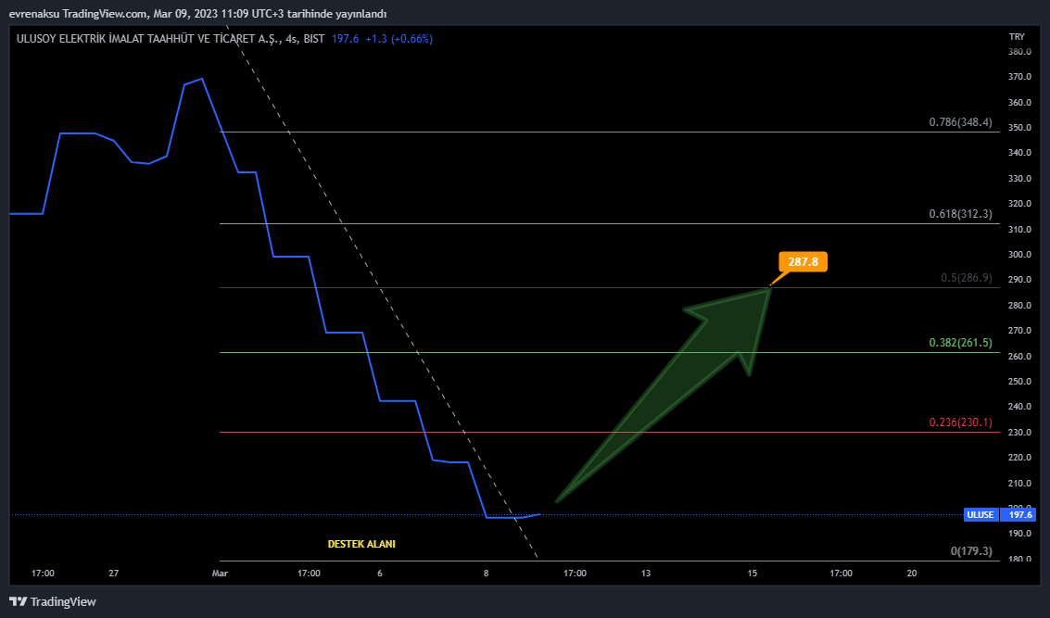The width and height of the screenshot is (1050, 618).
Task: Click the 290.0 price axis value
Action: [1019, 280]
